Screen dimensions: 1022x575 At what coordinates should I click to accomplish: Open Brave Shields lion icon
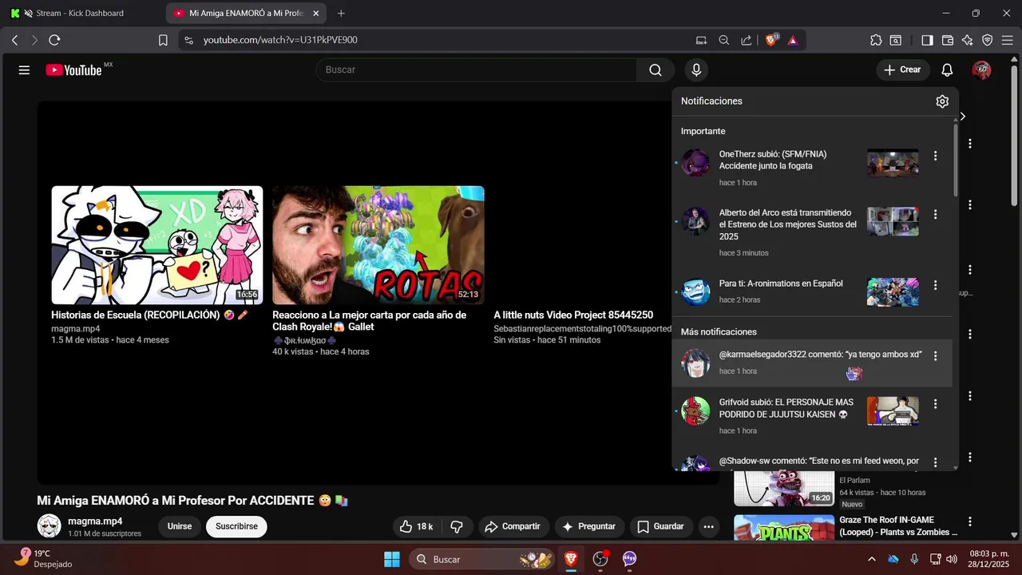pyautogui.click(x=771, y=40)
